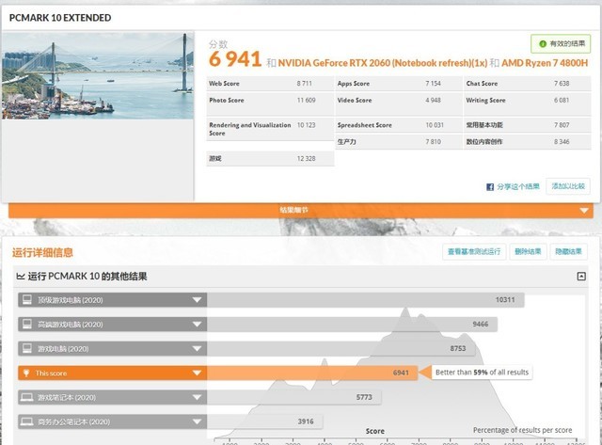Click the NVIDIA GeForce RTX 2060 link
This screenshot has width=602, height=445.
(x=383, y=63)
